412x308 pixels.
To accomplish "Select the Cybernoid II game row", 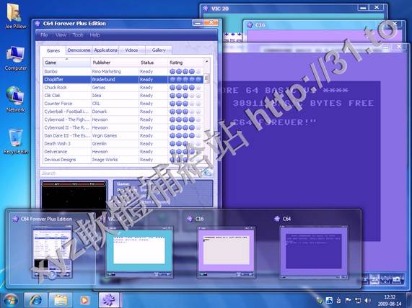I will coord(123,127).
